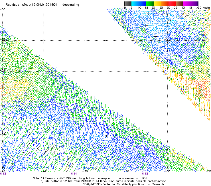Viewport: 211px width, 186px height.
Task: Click the '-30' latitude label on left axis
Action: pyautogui.click(x=3, y=9)
